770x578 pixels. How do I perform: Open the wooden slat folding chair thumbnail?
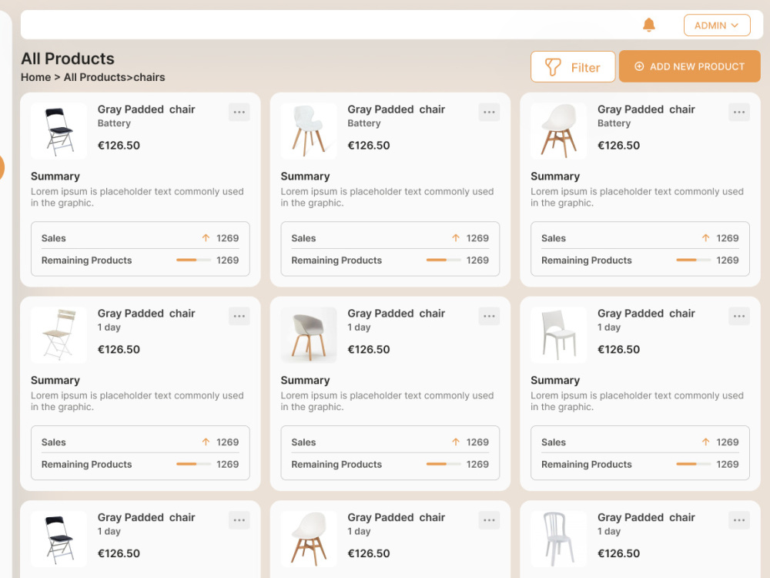(59, 334)
